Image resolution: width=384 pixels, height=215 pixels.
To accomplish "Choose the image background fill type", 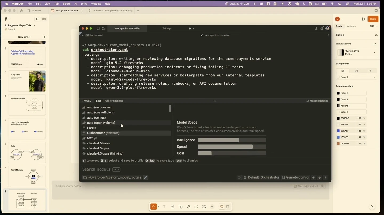I will 370,71.
